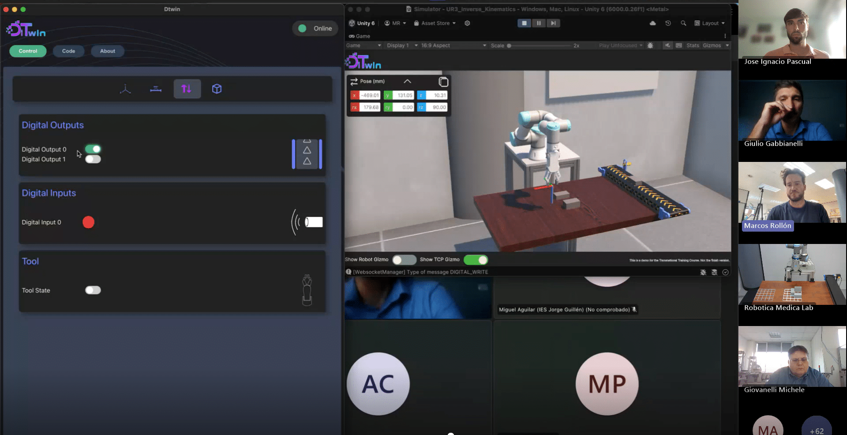Click the Unity search magnifier icon
This screenshot has width=847, height=435.
683,23
